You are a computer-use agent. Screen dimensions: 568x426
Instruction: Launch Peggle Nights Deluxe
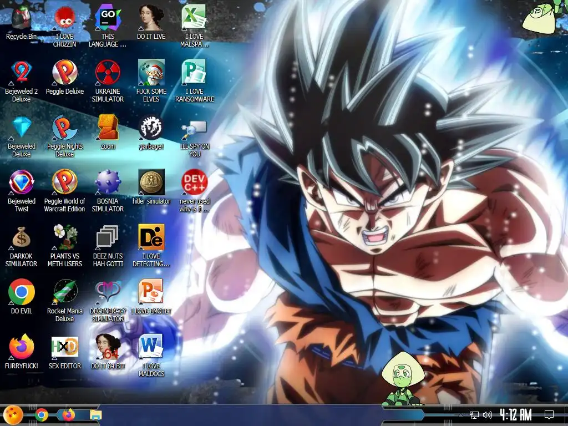[64, 137]
